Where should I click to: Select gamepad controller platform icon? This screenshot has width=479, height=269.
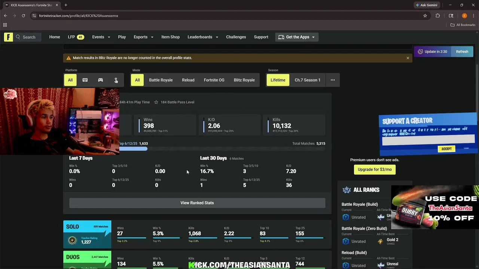100,80
